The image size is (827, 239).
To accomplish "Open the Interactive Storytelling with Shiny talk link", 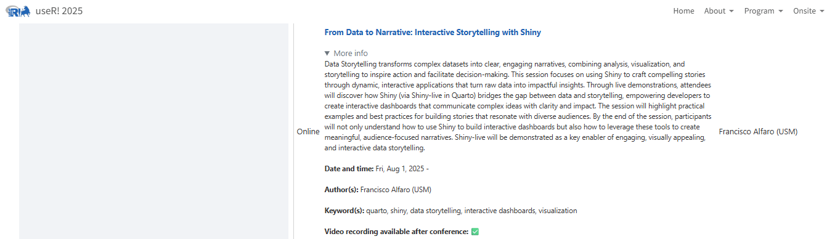I will [x=433, y=32].
